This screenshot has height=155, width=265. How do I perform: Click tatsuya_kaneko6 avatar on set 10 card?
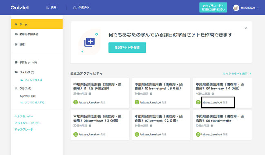tap(137, 102)
